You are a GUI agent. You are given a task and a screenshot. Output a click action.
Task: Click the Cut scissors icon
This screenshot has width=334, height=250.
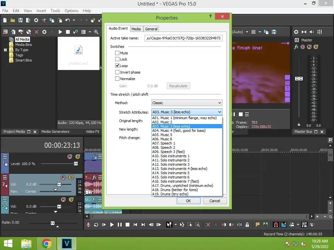[44, 20]
